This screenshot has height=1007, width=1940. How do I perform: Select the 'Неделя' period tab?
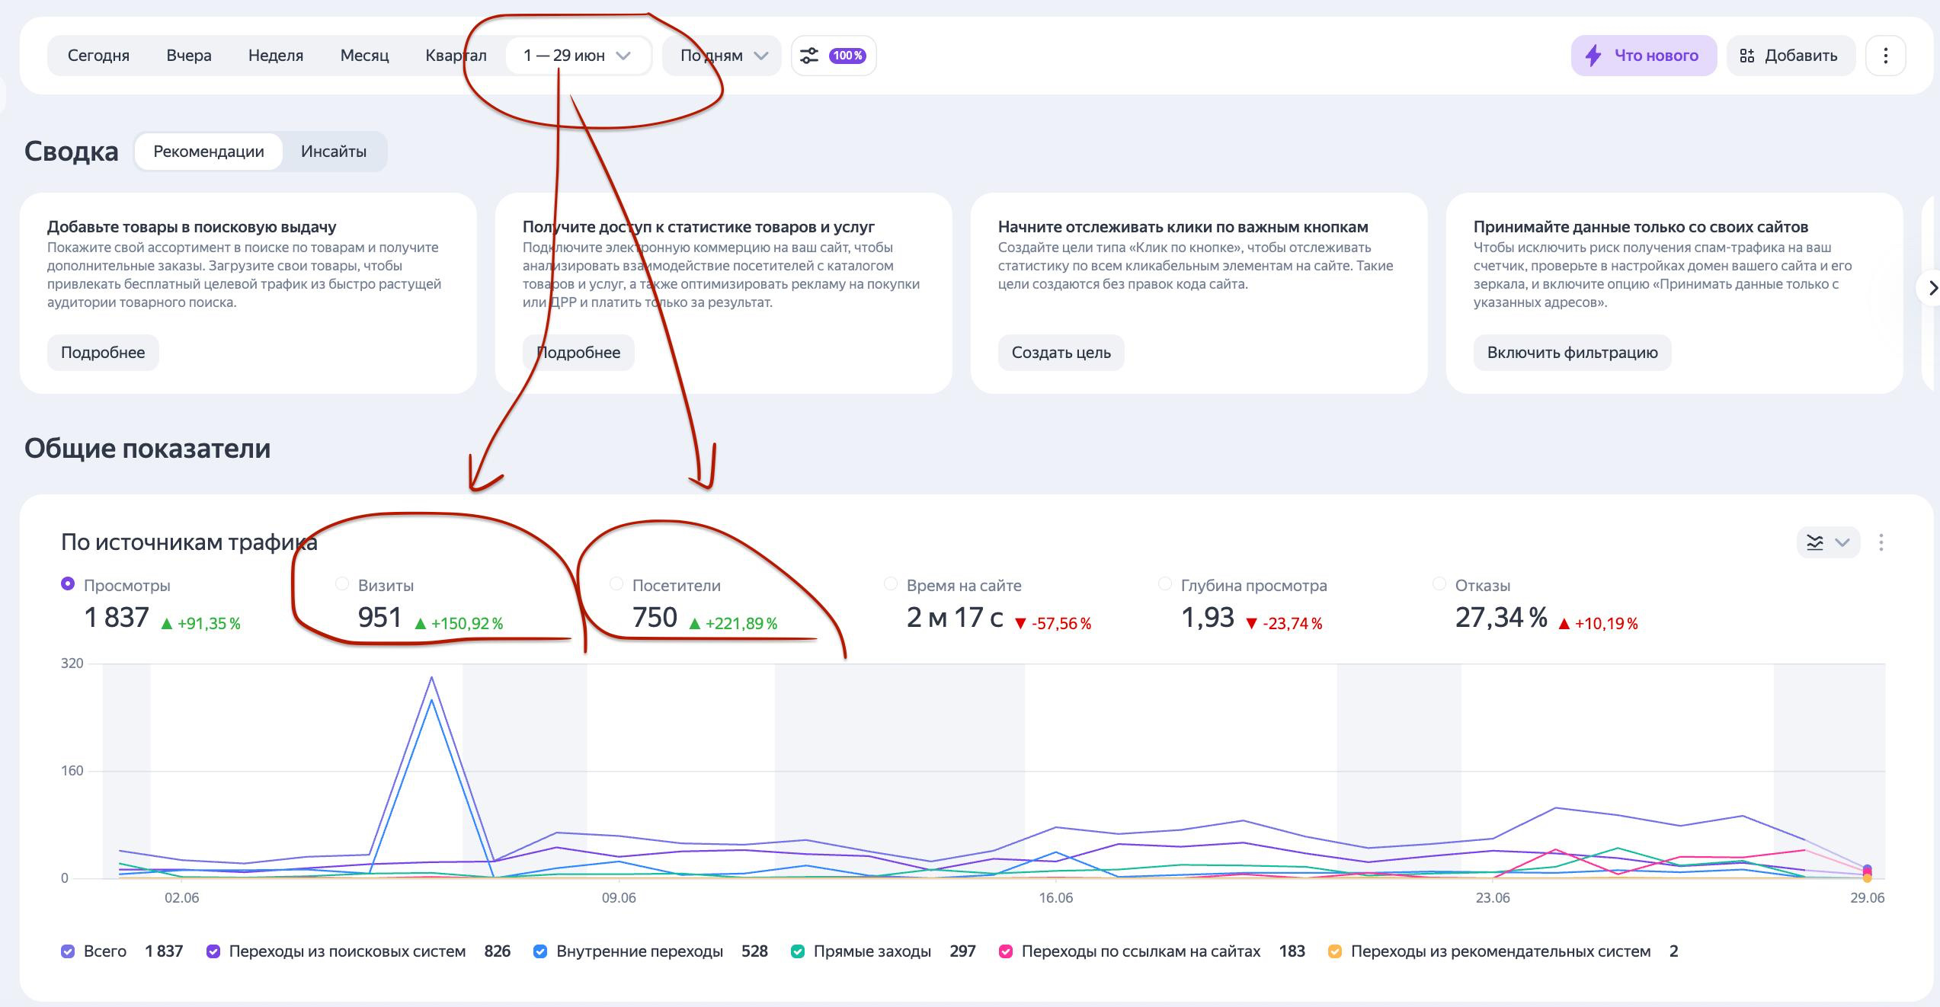tap(275, 56)
